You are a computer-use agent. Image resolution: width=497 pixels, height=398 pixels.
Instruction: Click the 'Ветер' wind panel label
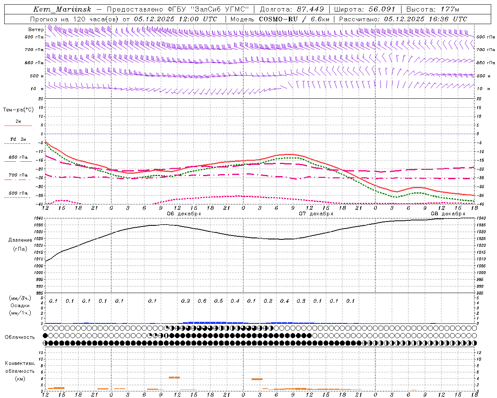(x=36, y=30)
